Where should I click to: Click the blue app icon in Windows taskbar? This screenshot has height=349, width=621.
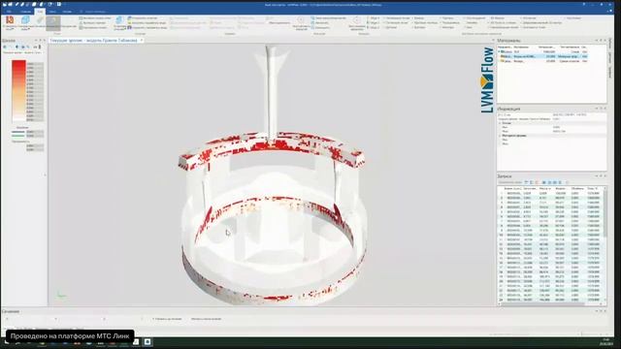click(147, 341)
